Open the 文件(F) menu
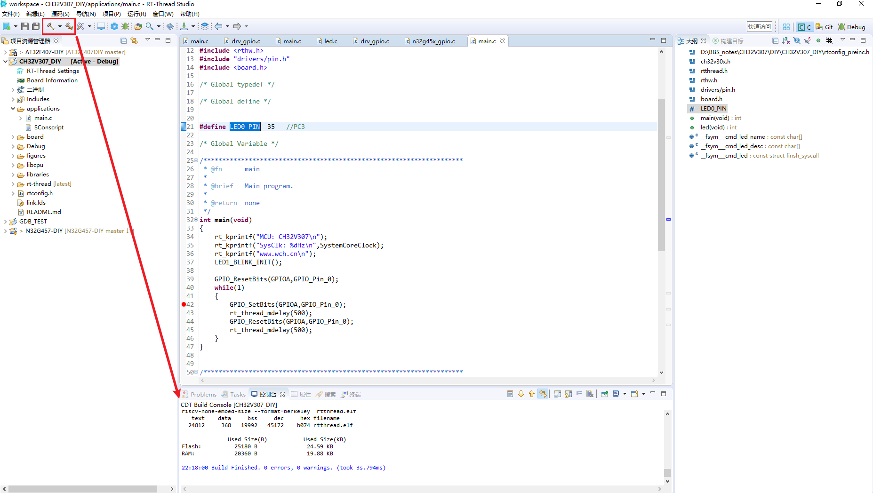 tap(11, 14)
